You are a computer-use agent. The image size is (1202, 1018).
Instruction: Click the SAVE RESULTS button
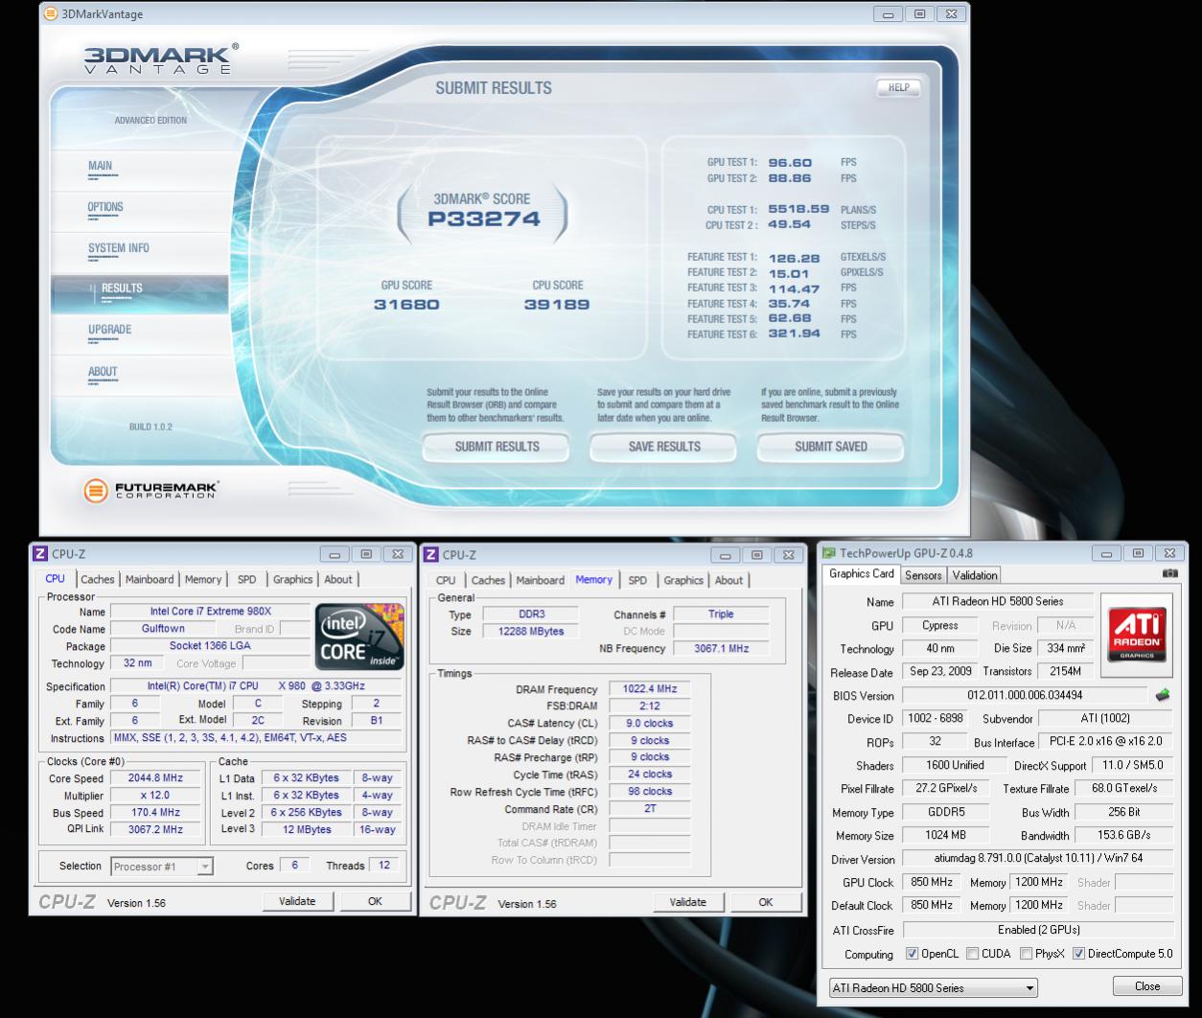(x=664, y=447)
